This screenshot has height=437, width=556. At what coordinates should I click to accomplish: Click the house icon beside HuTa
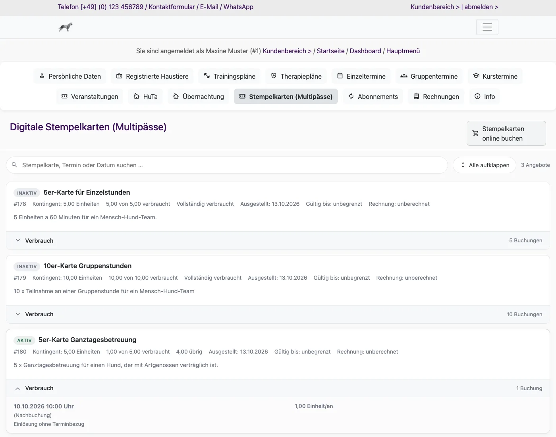coord(137,96)
